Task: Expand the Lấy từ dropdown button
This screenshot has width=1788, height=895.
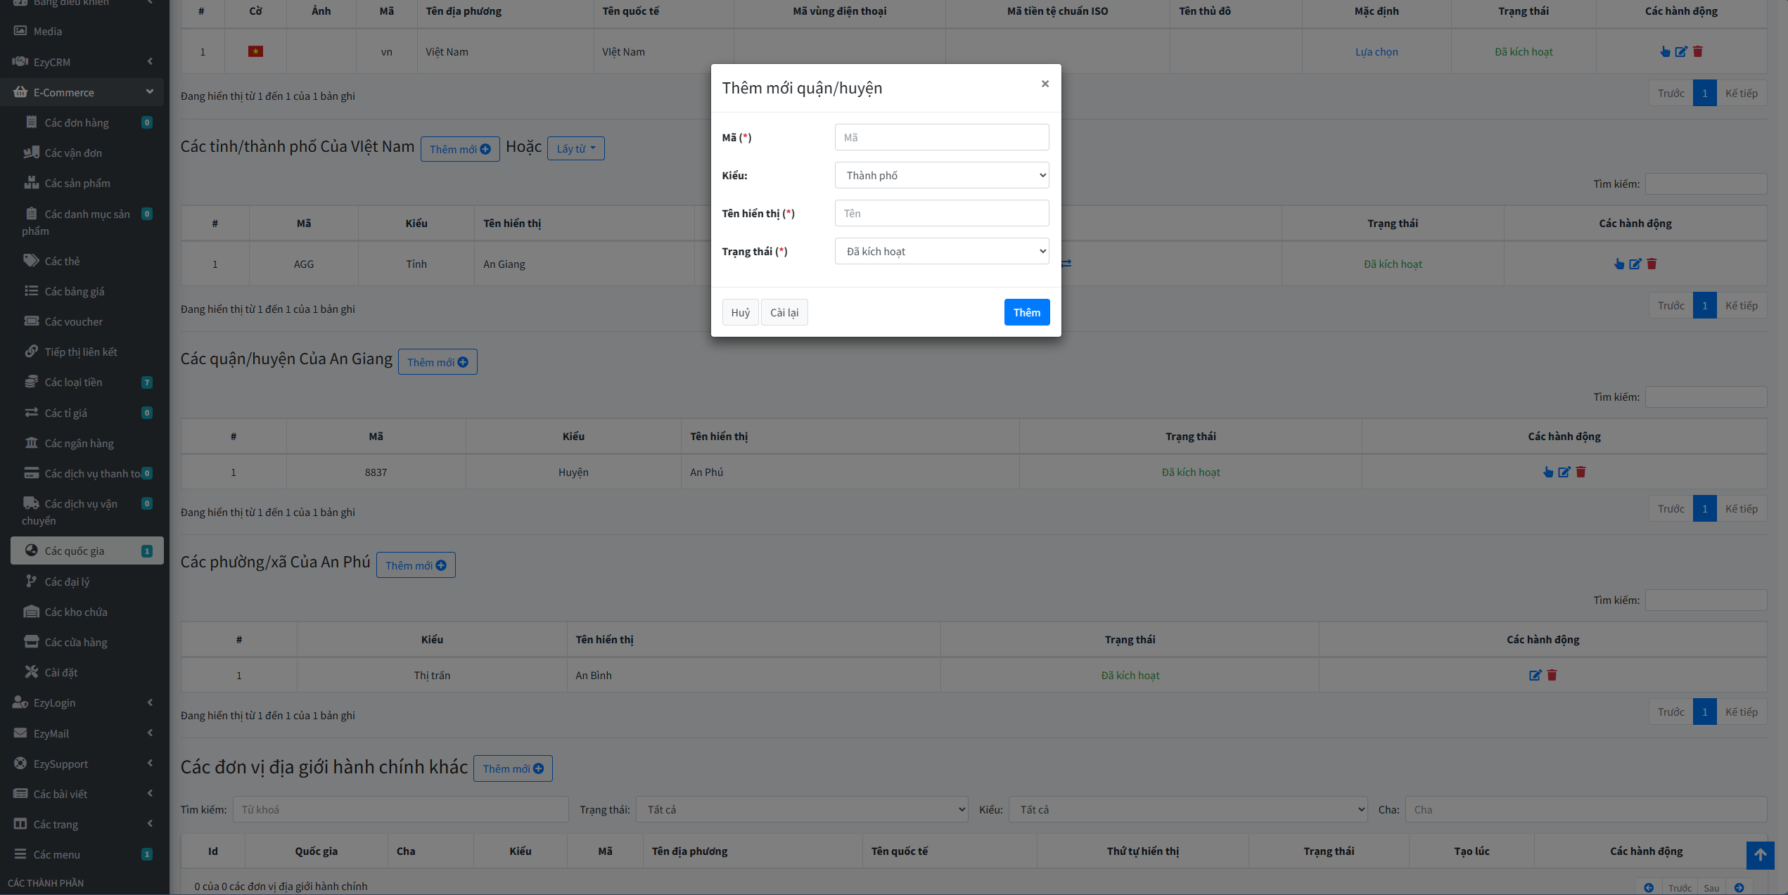Action: 575,148
